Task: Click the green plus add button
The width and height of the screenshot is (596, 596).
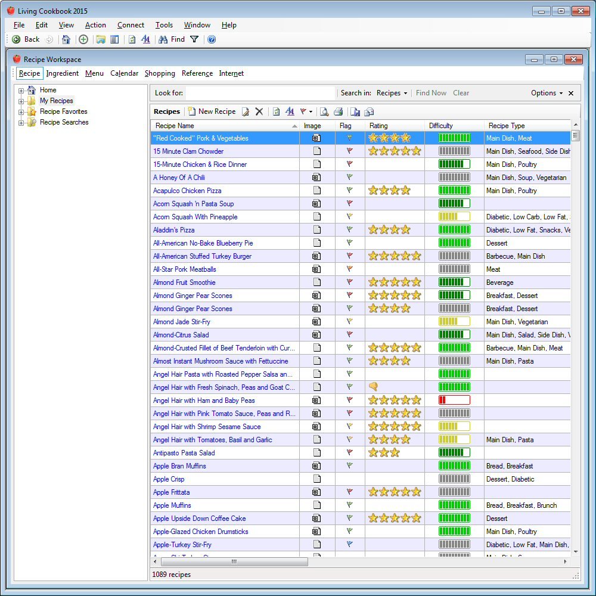Action: tap(83, 39)
